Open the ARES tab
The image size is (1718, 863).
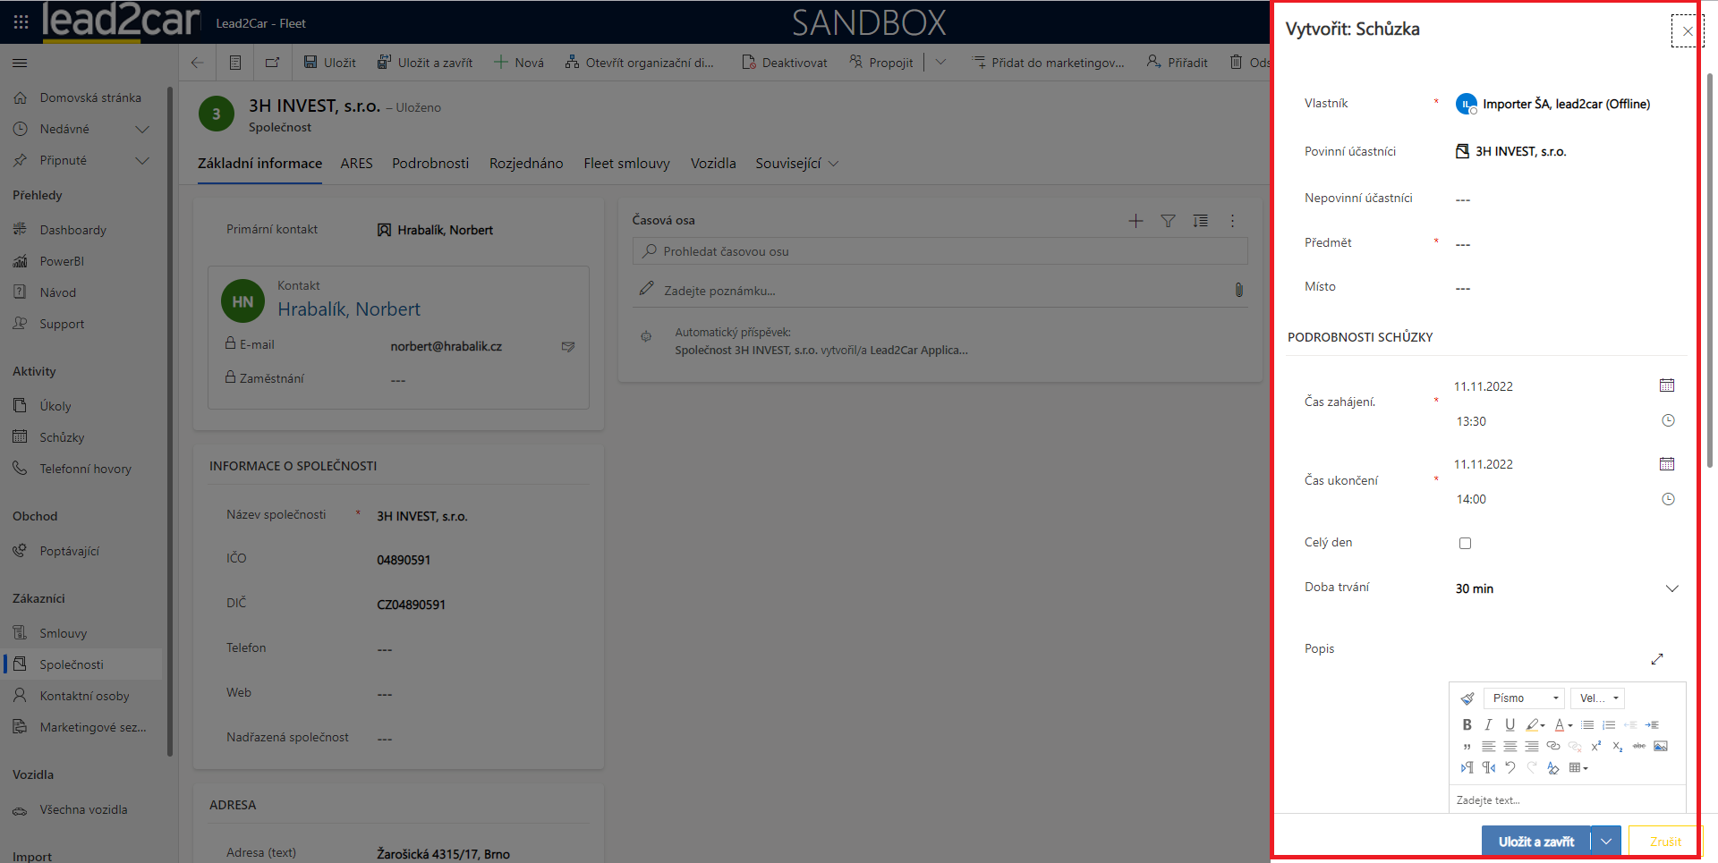click(x=356, y=164)
